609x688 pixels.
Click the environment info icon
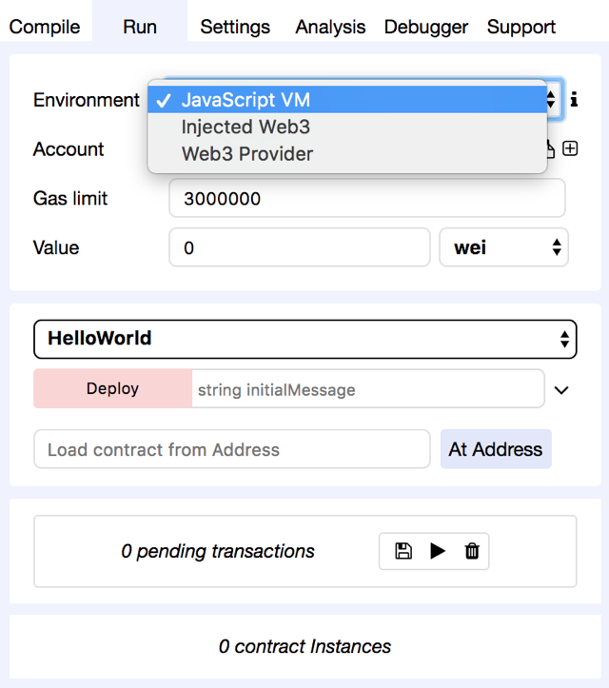click(575, 100)
